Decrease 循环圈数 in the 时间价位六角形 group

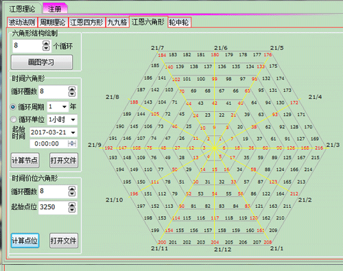click(x=72, y=193)
